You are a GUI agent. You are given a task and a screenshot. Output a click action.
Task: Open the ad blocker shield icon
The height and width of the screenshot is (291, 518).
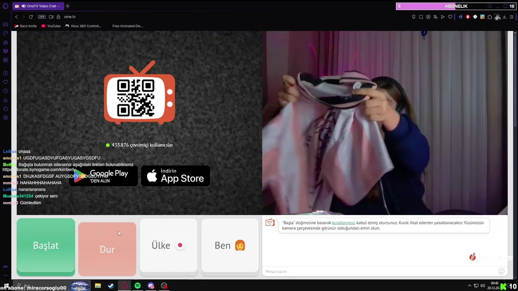coord(428,17)
